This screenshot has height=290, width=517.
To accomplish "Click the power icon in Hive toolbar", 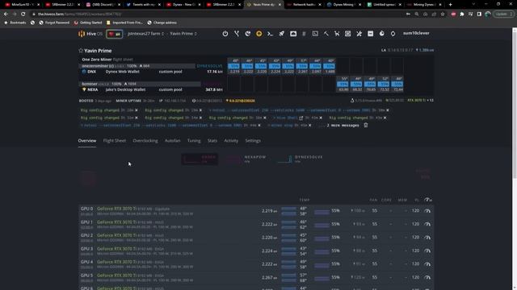I will pos(225,34).
